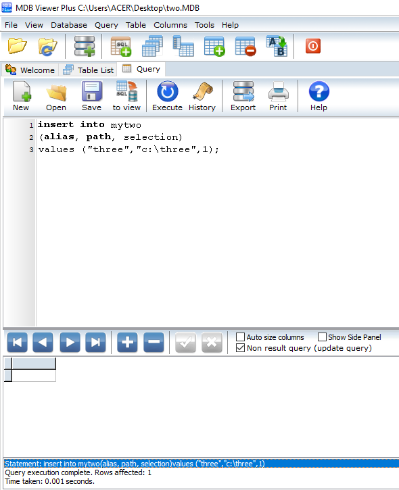Switch to the Table List tab
Screen dimensions: 399x490
click(x=89, y=70)
